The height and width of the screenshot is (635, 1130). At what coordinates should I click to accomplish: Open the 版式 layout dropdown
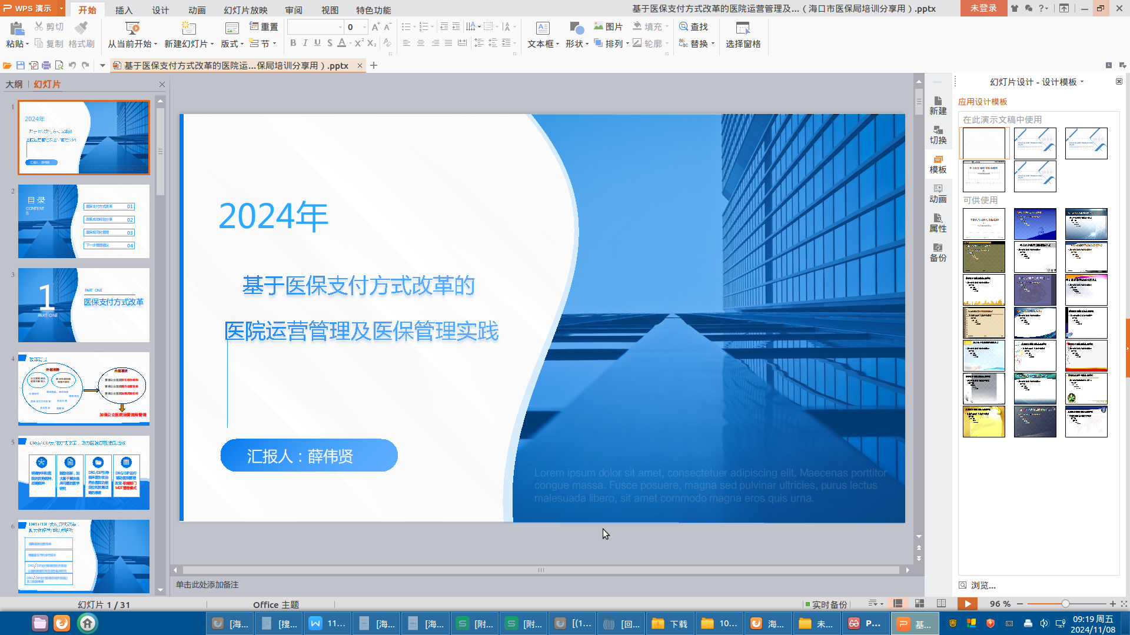tap(232, 44)
